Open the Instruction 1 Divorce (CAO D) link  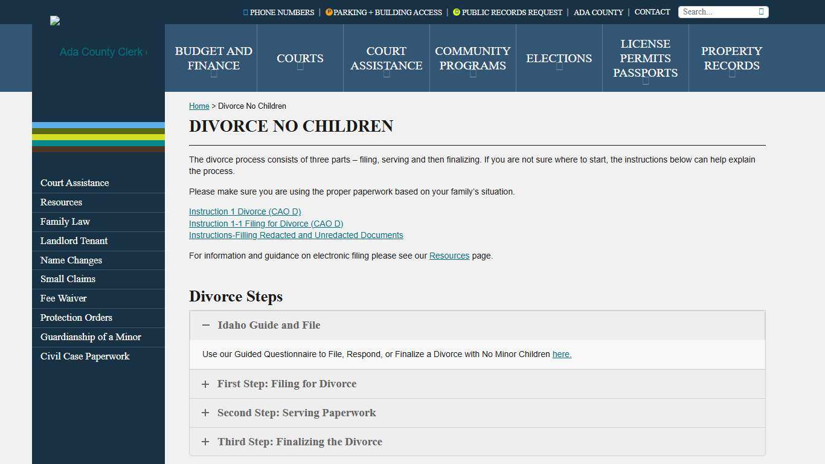coord(245,211)
